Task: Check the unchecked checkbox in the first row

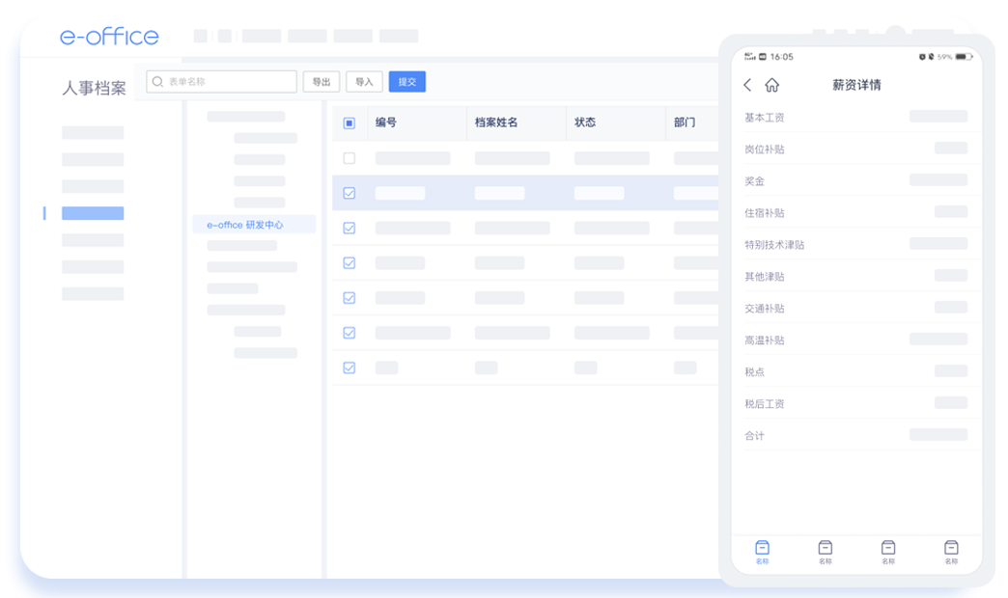Action: tap(350, 158)
